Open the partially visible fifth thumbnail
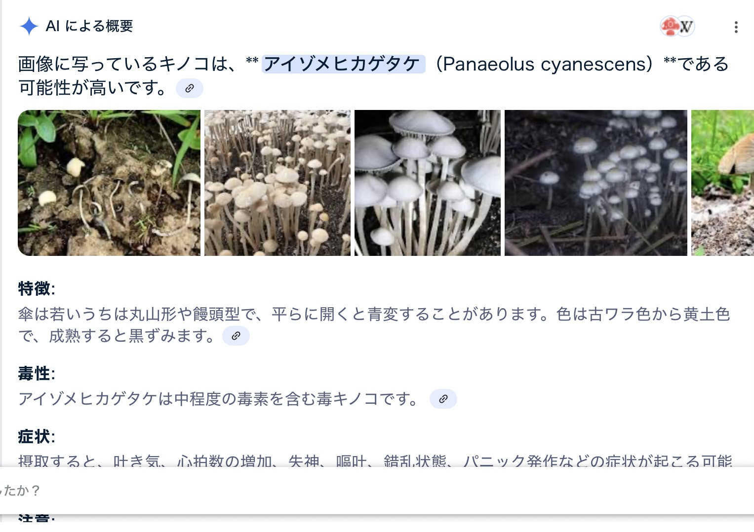This screenshot has width=754, height=532. [x=722, y=183]
